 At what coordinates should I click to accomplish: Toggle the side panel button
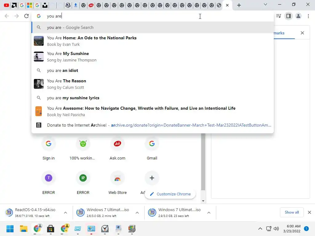pos(289,16)
